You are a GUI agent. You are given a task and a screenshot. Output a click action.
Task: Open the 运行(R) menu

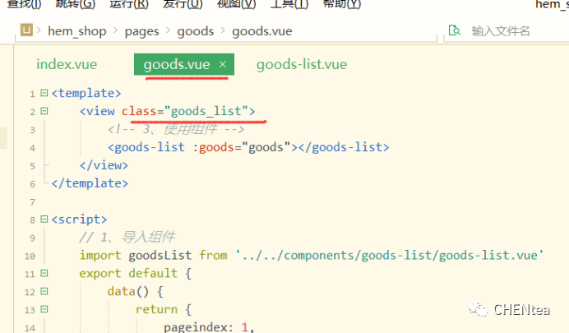coord(129,4)
